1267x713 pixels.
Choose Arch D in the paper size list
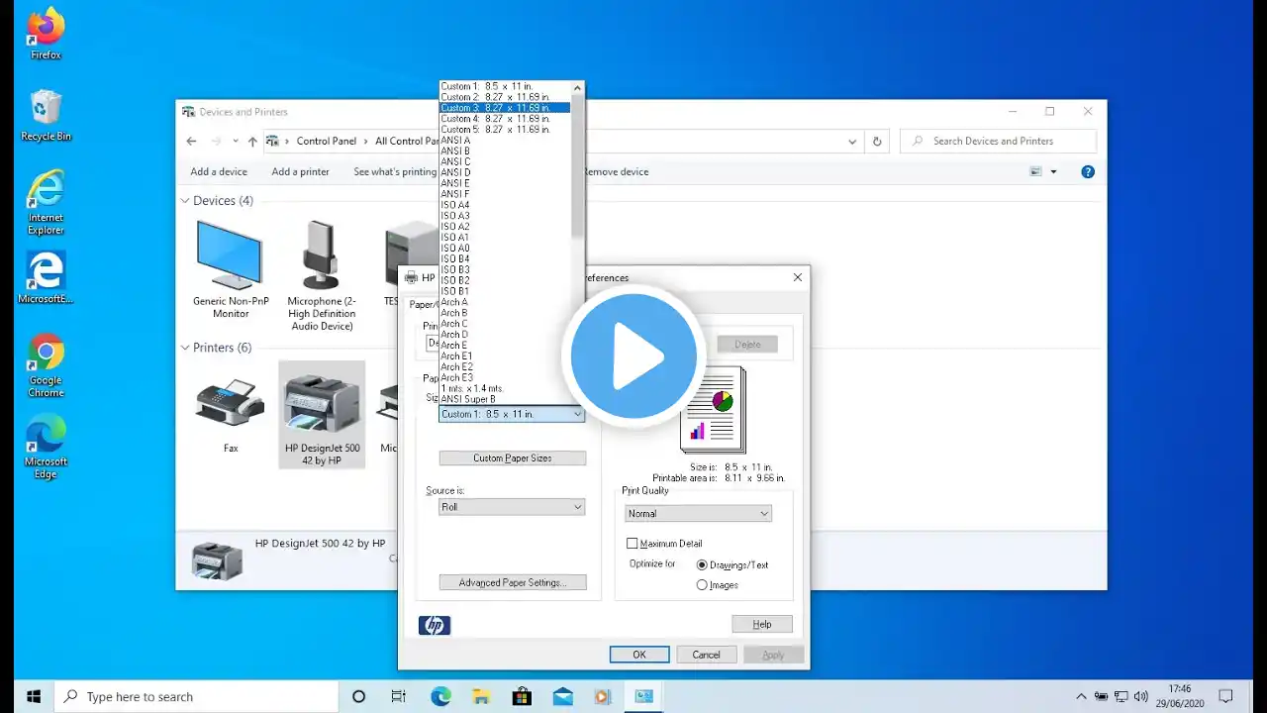pos(505,335)
